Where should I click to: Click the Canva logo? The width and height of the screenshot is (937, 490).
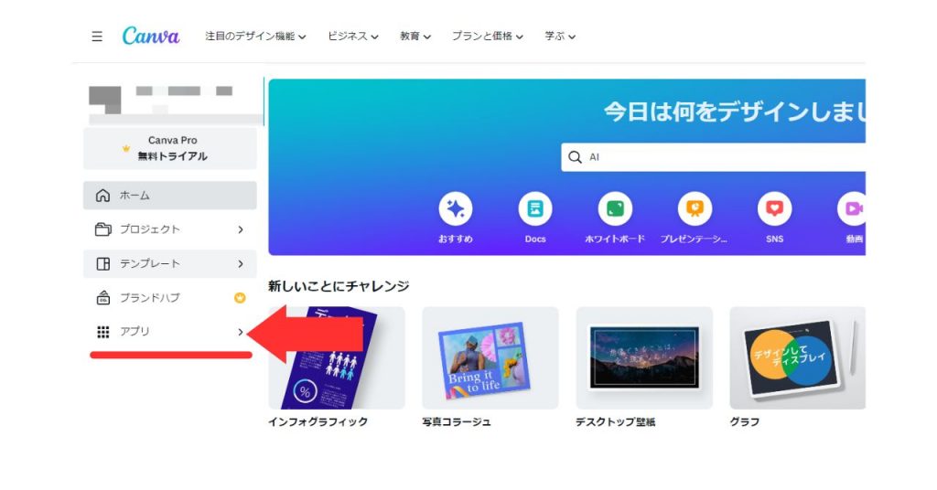[x=151, y=36]
